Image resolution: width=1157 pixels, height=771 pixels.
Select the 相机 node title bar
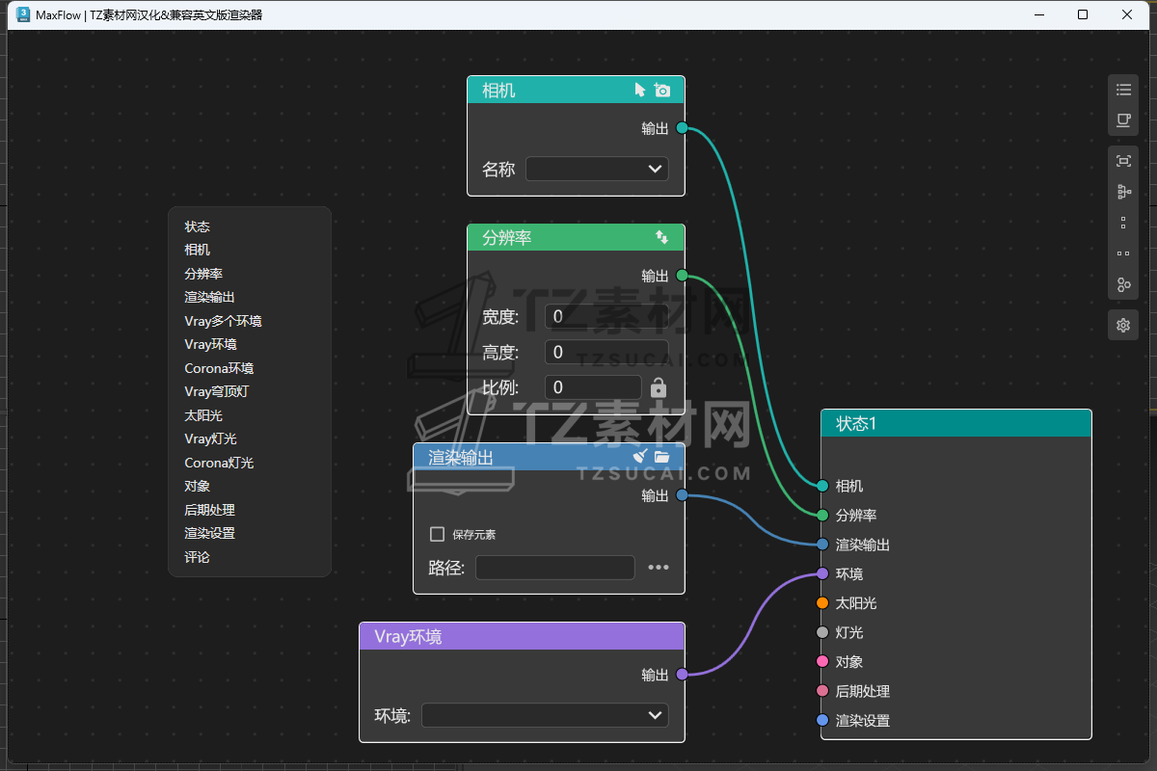(x=576, y=90)
